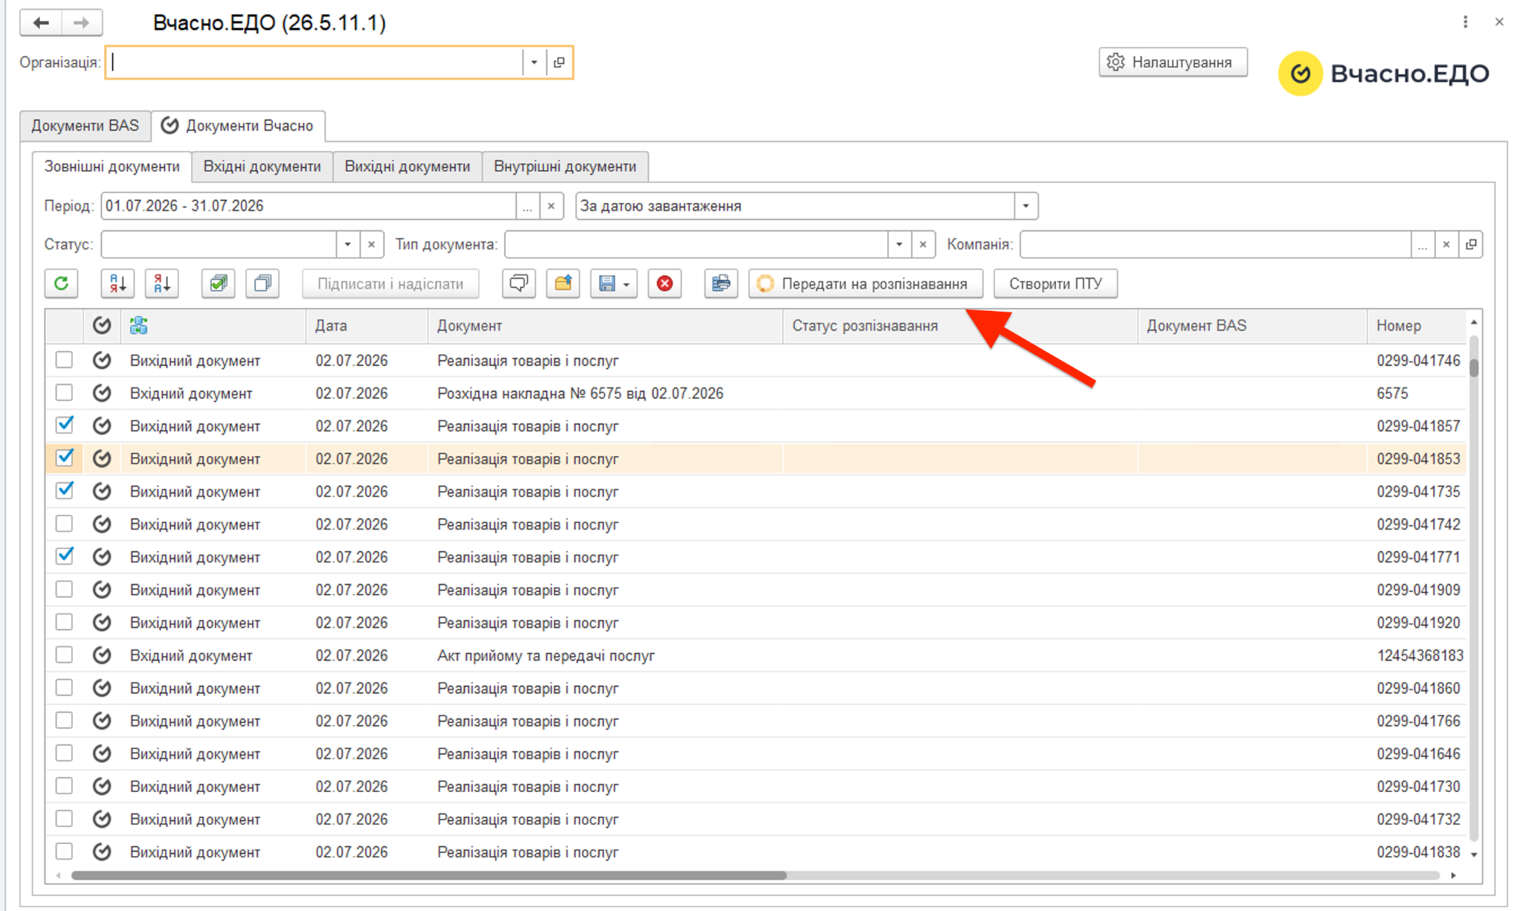Clear the Статус filter
1523x911 pixels.
371,244
